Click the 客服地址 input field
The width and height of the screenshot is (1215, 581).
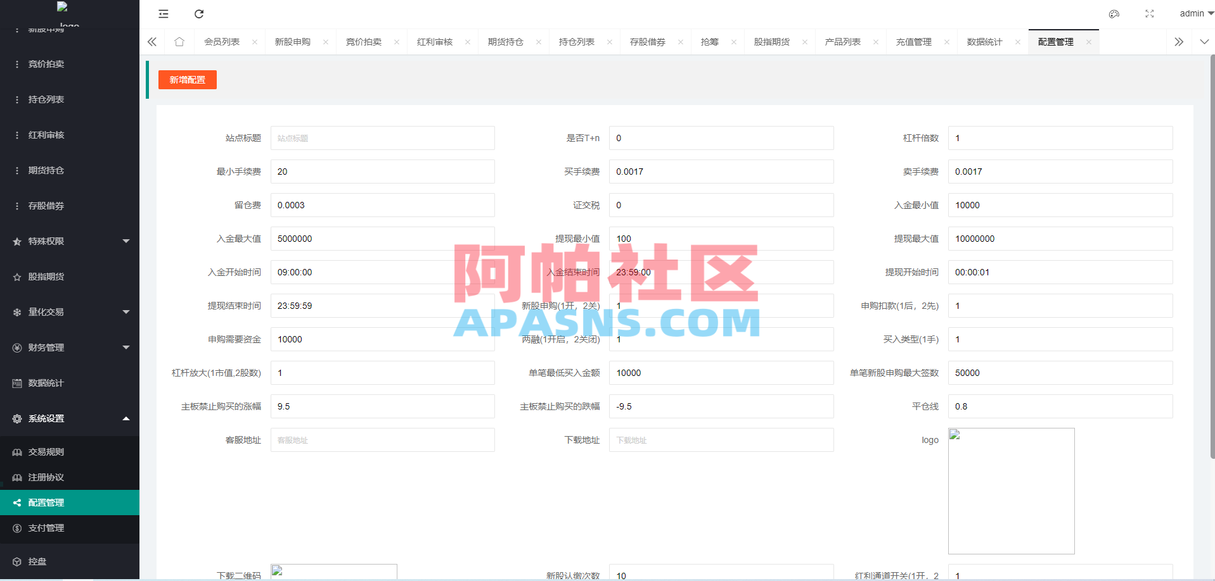(x=383, y=440)
